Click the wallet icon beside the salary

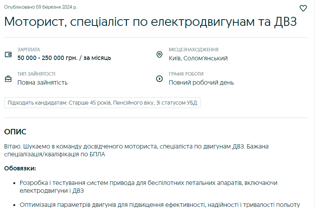[8, 54]
